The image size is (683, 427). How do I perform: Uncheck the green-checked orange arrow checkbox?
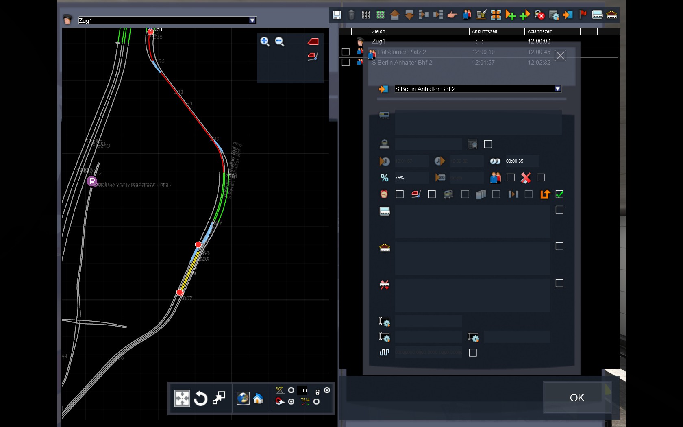point(559,194)
